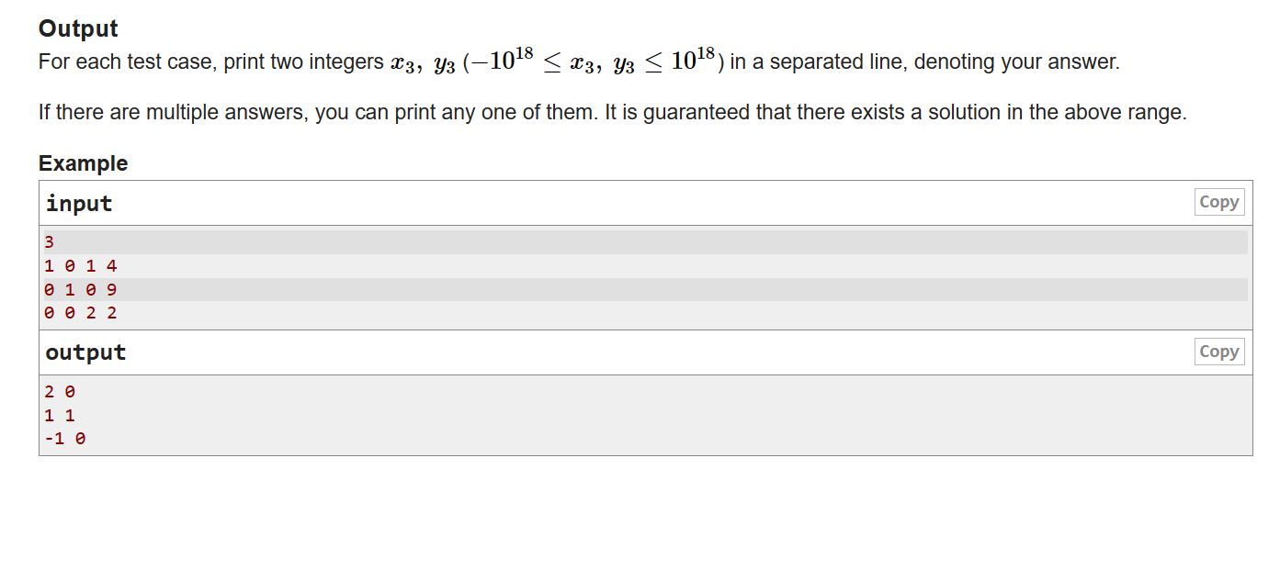Image resolution: width=1280 pixels, height=581 pixels.
Task: Click the input line "0 0 2 2"
Action: point(81,313)
